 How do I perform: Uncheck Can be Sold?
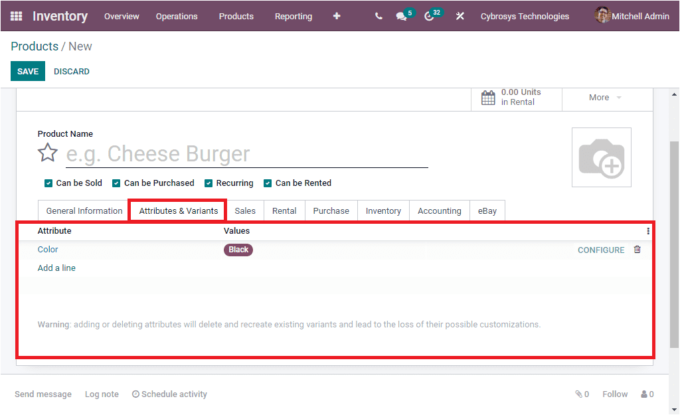tap(48, 183)
